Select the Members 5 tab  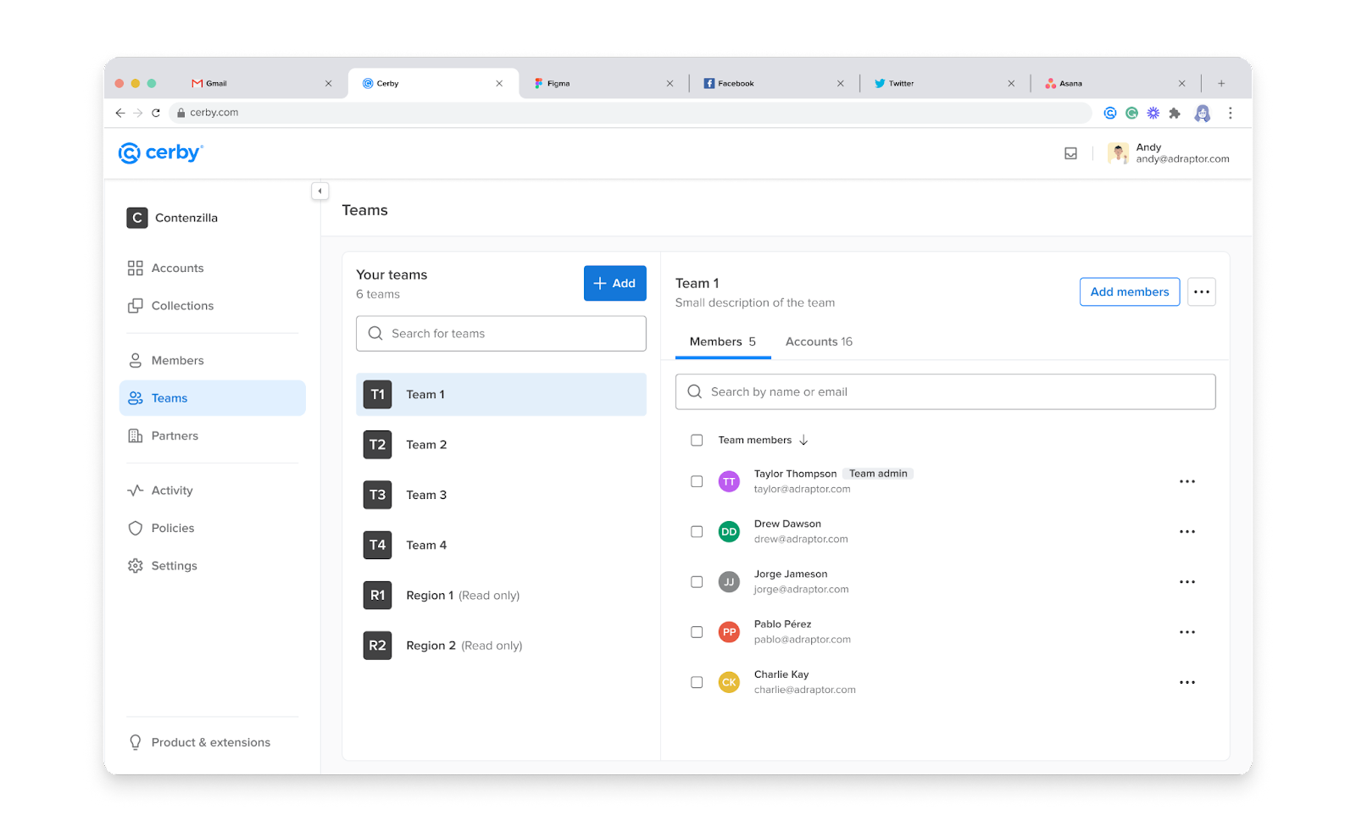[723, 341]
